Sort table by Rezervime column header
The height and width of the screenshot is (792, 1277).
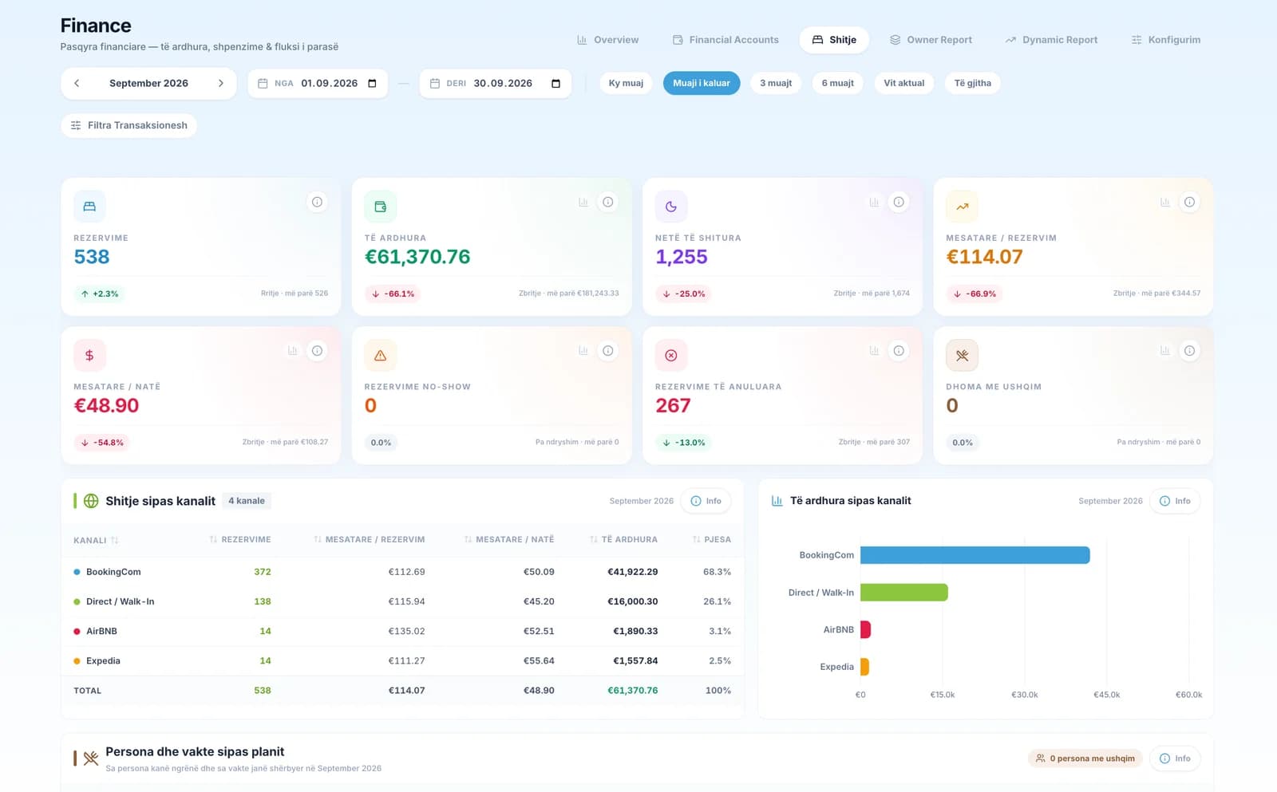coord(239,540)
